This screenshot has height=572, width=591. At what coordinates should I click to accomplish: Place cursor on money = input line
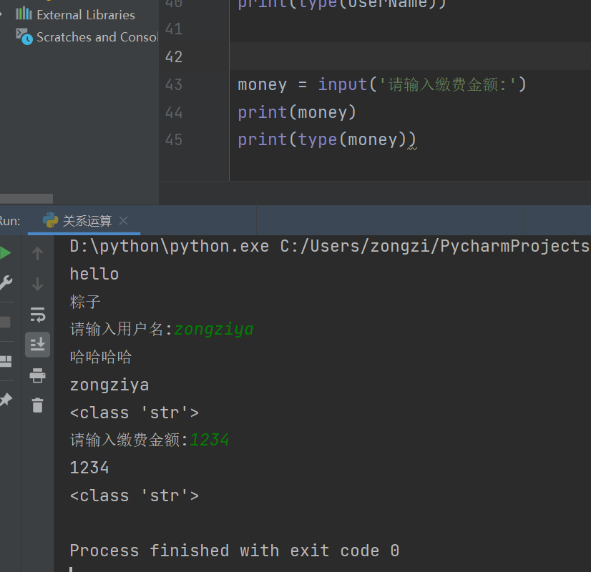(382, 84)
